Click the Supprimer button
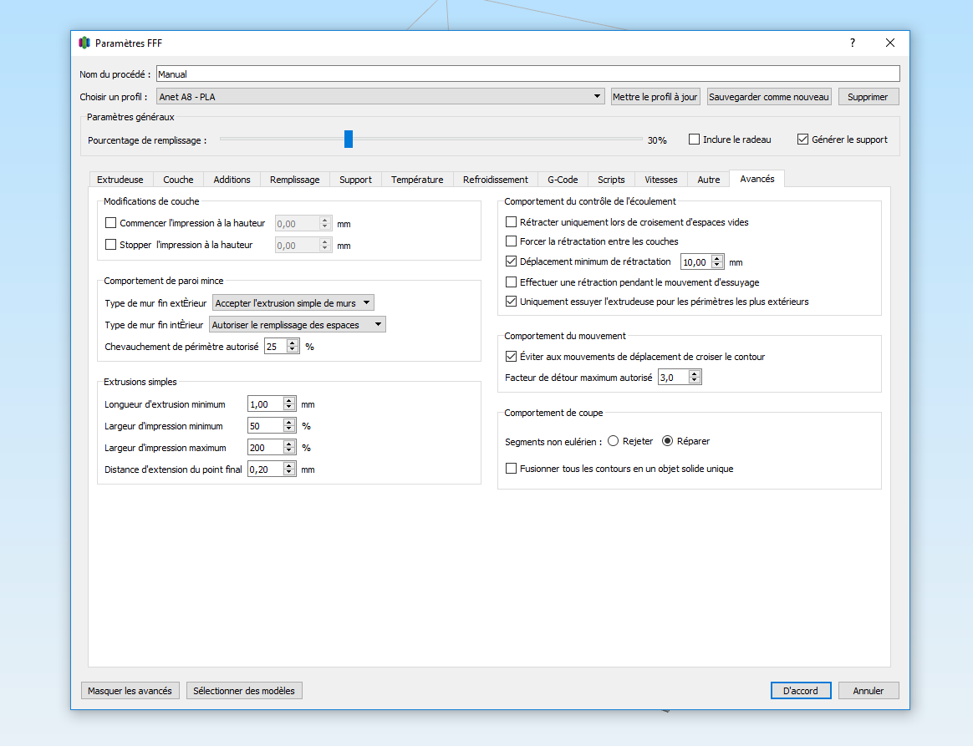This screenshot has height=746, width=973. coord(869,97)
